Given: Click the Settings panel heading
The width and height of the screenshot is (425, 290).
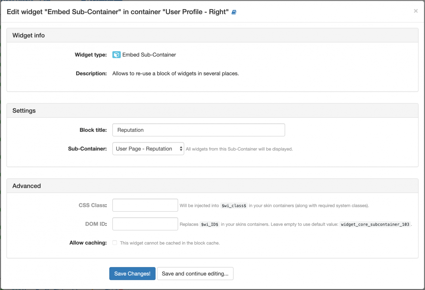Looking at the screenshot, I should 24,111.
